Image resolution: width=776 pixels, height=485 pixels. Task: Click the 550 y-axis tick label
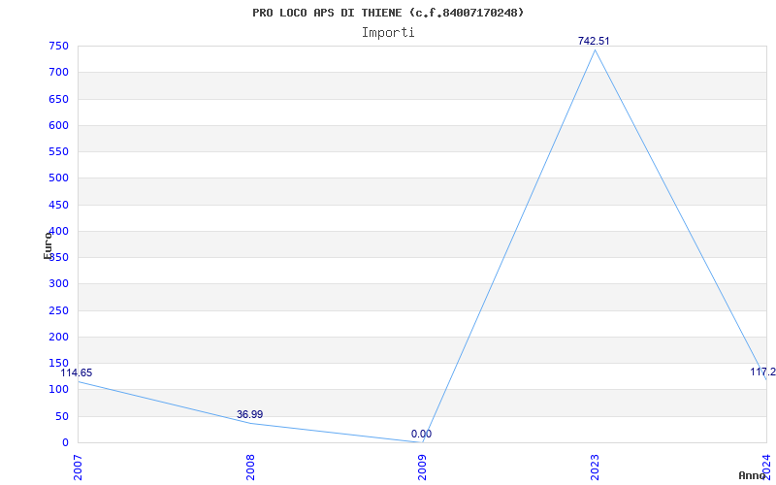click(x=58, y=151)
